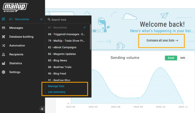Select list 82 - eBook Campaigns
Viewport: 195px width, 113px height.
pos(62,47)
